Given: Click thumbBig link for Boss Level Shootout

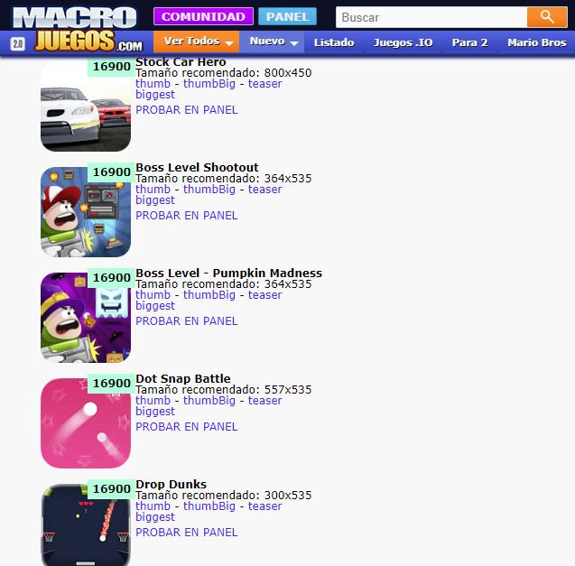Looking at the screenshot, I should [209, 190].
